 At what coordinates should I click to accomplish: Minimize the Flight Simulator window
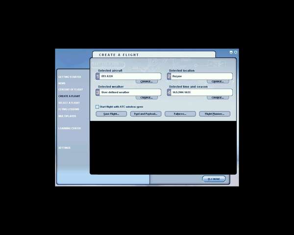pos(231,52)
